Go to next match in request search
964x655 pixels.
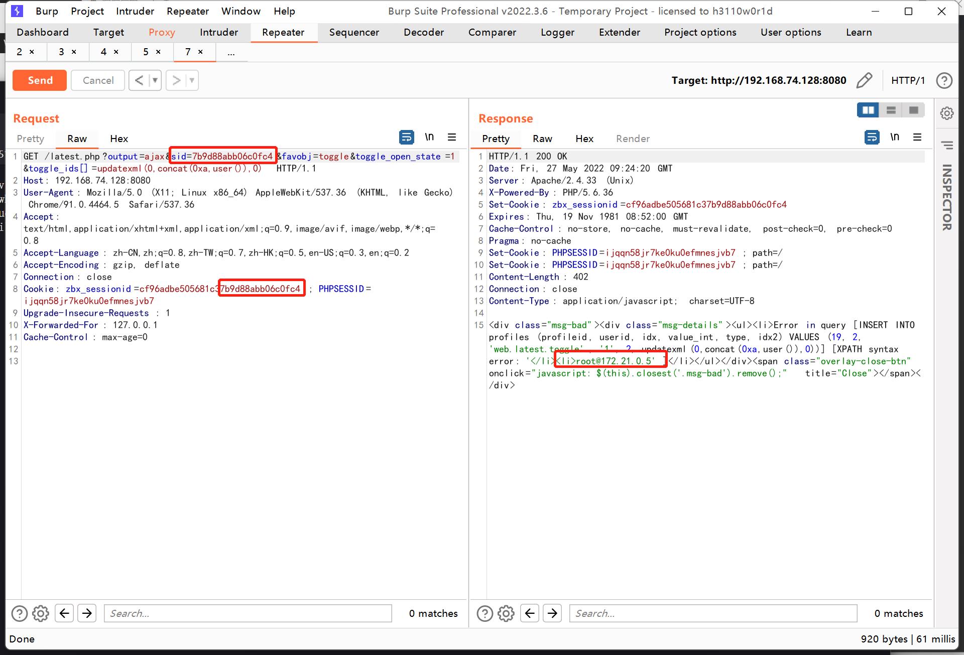point(87,613)
